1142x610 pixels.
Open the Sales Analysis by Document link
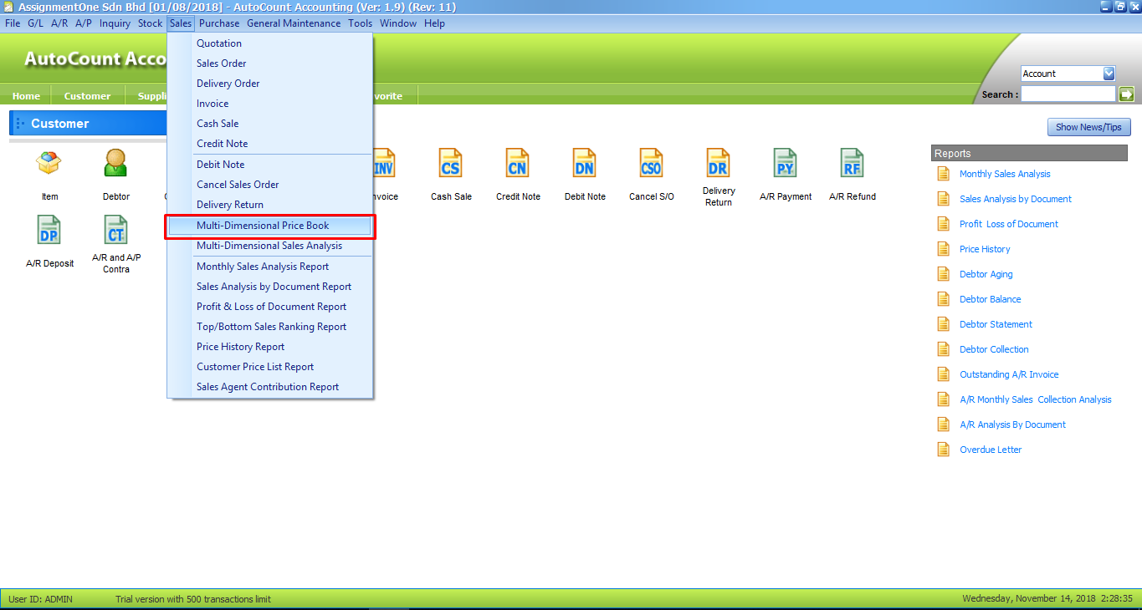coord(1016,199)
